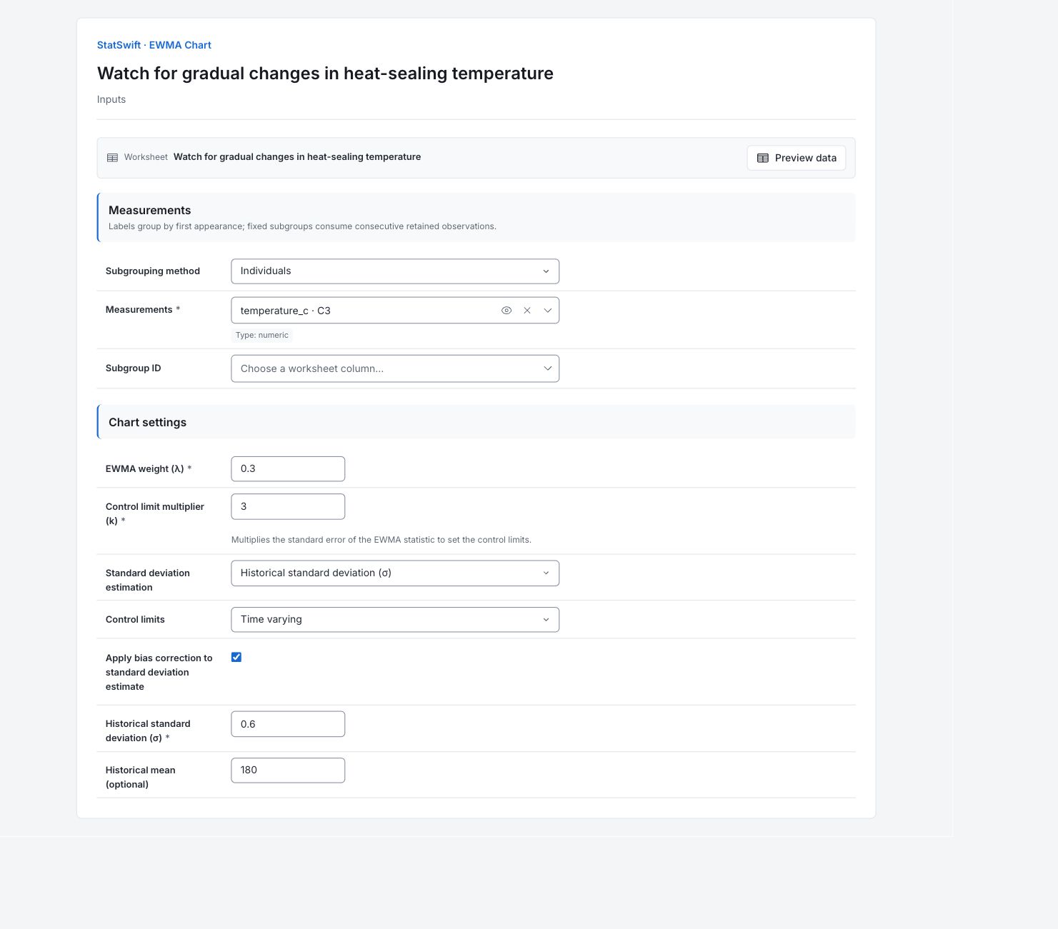Select the Historical standard deviation (σ) input
The height and width of the screenshot is (929, 1058).
click(x=288, y=724)
